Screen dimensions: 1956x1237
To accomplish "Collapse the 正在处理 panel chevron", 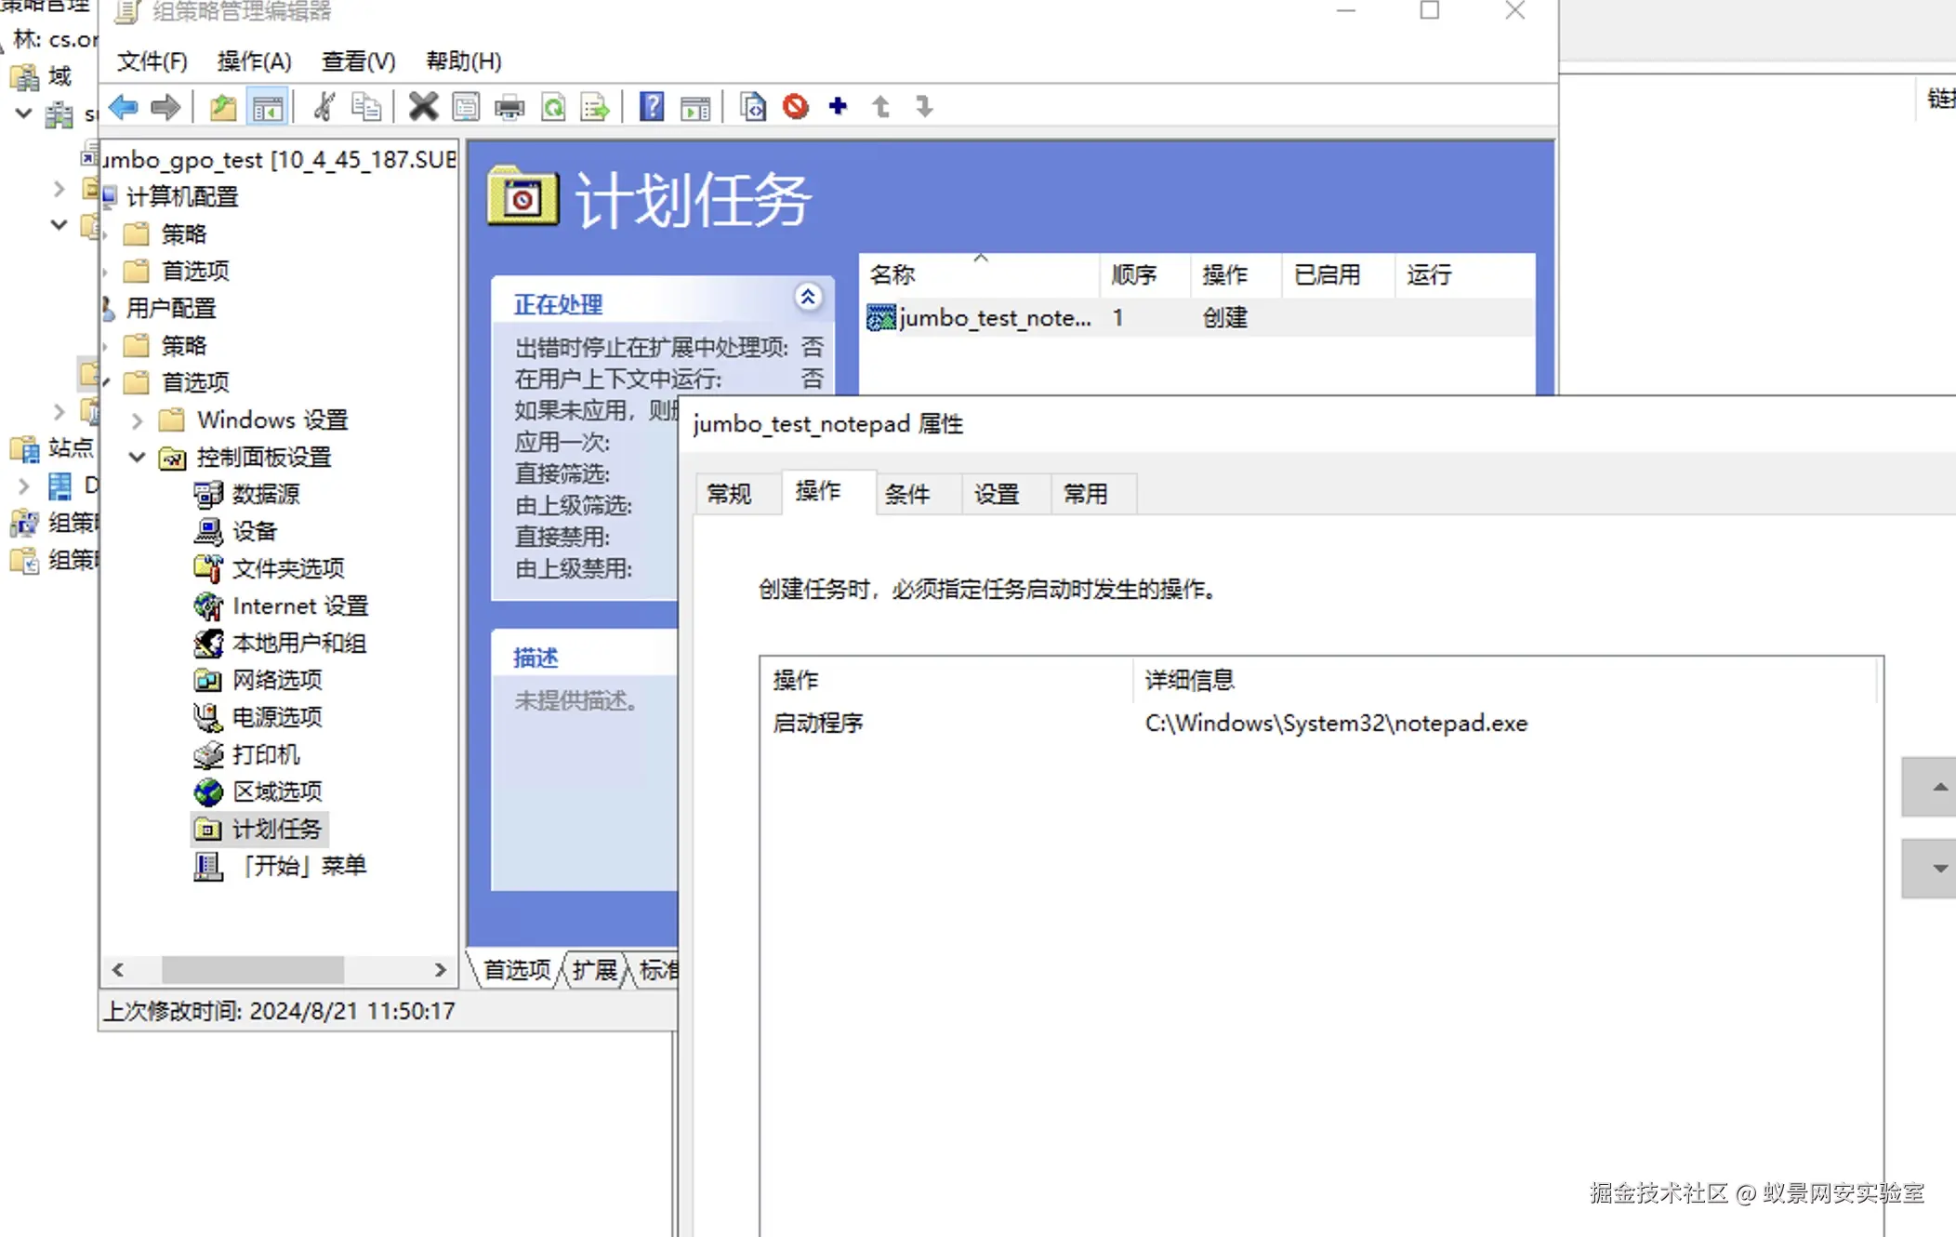I will pos(807,298).
